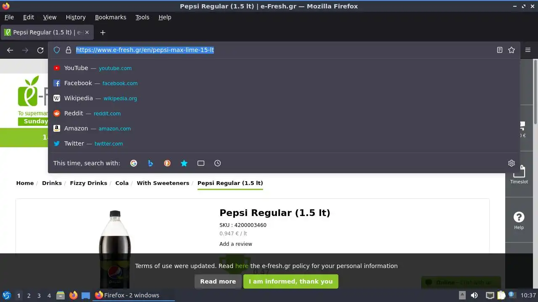
Task: Choose the Facebook suggestion
Action: coord(284,83)
